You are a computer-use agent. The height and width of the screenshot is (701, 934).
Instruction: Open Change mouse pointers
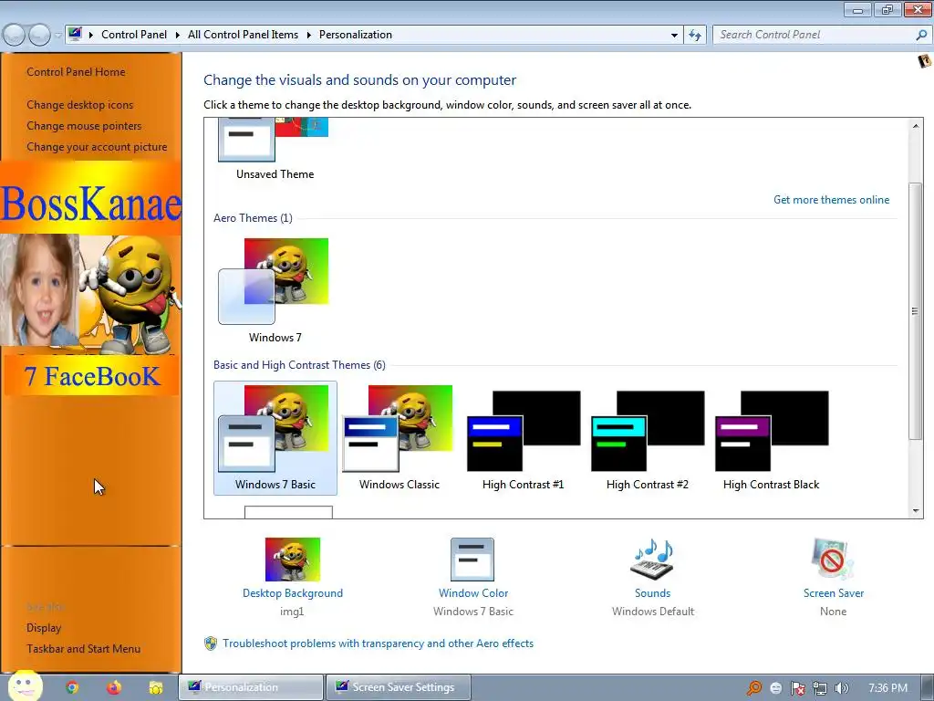84,126
